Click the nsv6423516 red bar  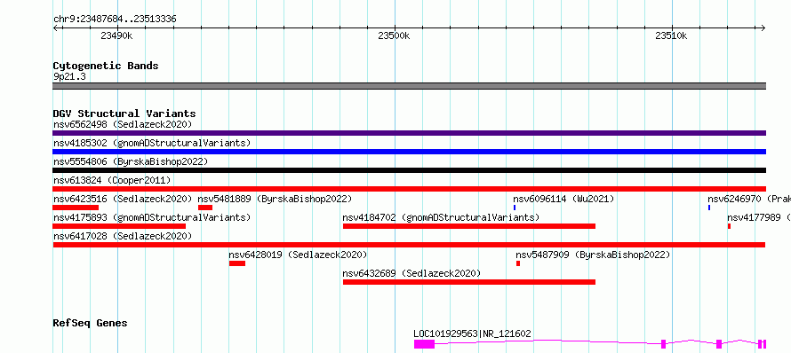[x=76, y=208]
